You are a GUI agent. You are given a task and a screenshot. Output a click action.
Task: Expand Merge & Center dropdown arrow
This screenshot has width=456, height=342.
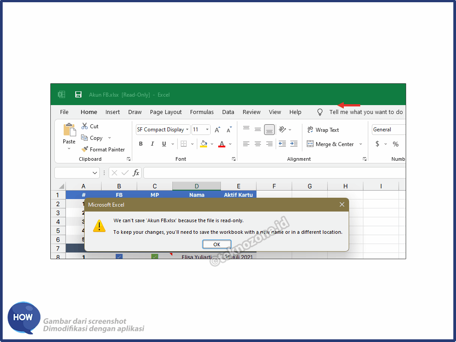(x=361, y=144)
